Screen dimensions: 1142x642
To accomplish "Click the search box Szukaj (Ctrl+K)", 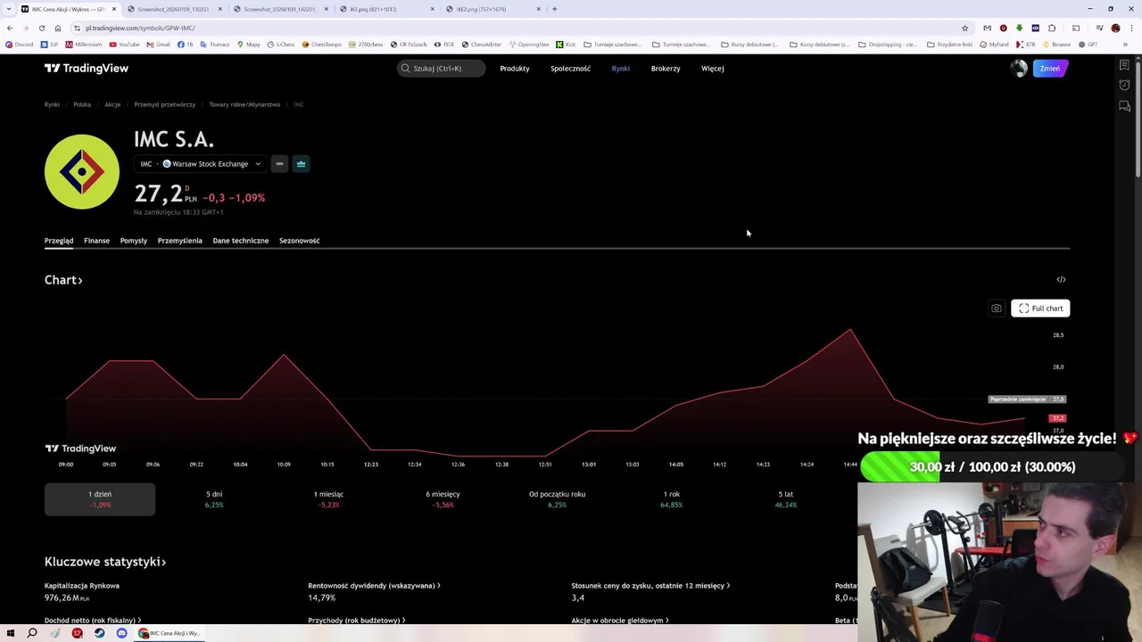I will pos(442,68).
